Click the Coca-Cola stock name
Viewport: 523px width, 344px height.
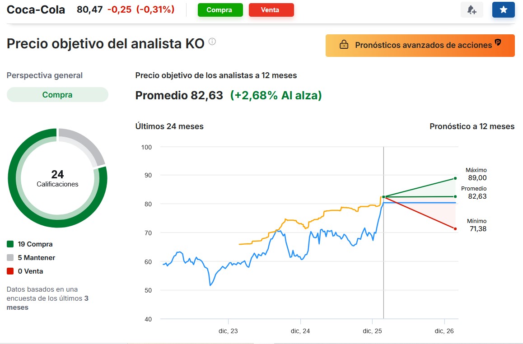click(x=36, y=9)
